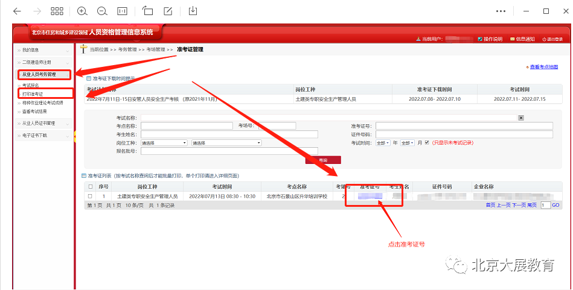
Task: Select 查看考试结果 in the sidebar
Action: click(36, 112)
